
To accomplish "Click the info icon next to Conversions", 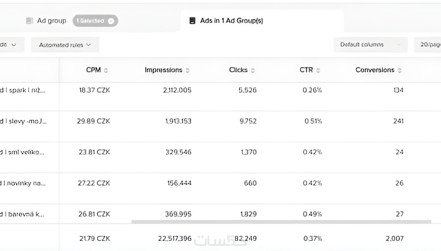I will coord(399,70).
